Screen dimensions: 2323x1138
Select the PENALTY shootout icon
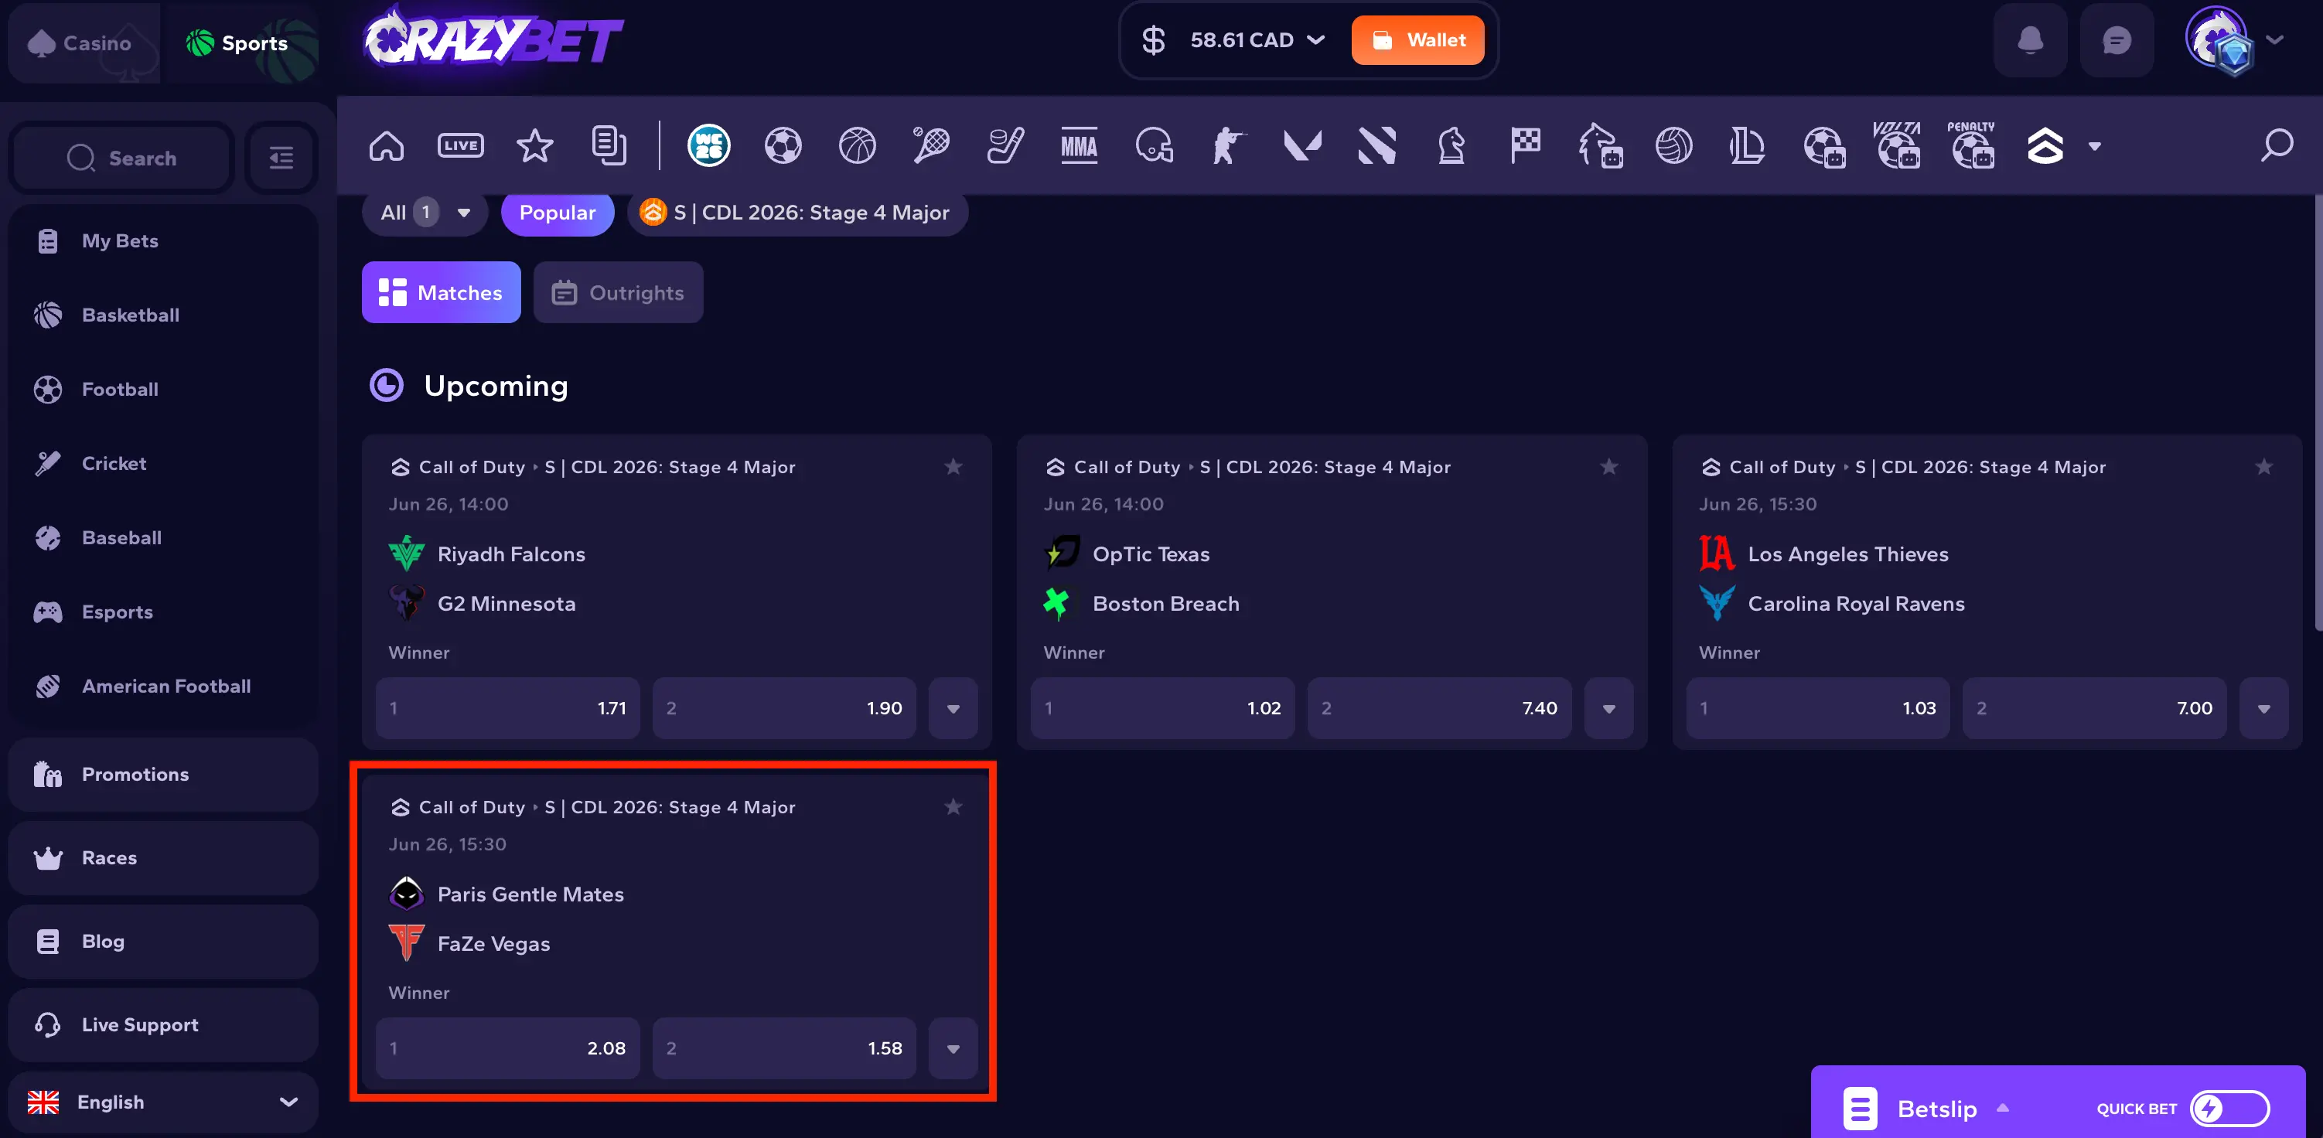coord(1971,145)
